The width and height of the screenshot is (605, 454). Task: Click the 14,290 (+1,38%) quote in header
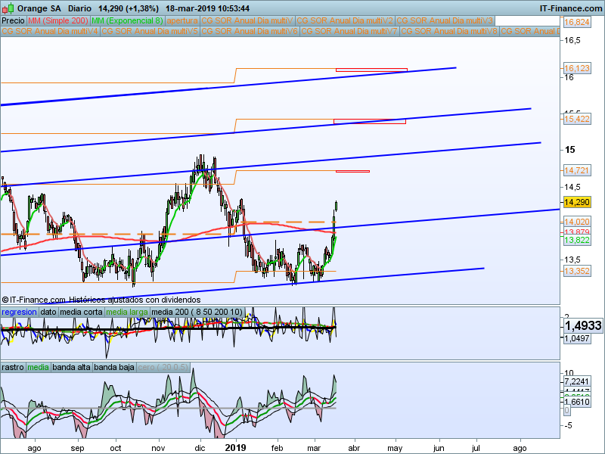click(x=129, y=8)
